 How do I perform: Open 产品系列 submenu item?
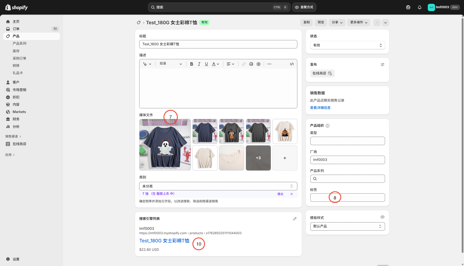[x=19, y=44]
